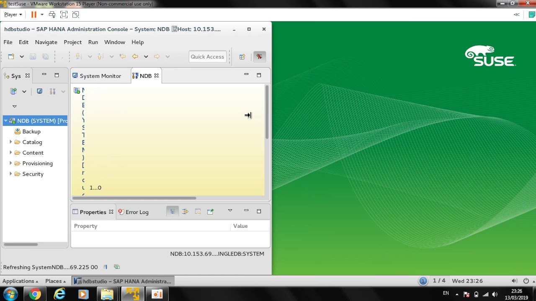Switch to the System Monitor tab
The height and width of the screenshot is (301, 536).
(100, 76)
